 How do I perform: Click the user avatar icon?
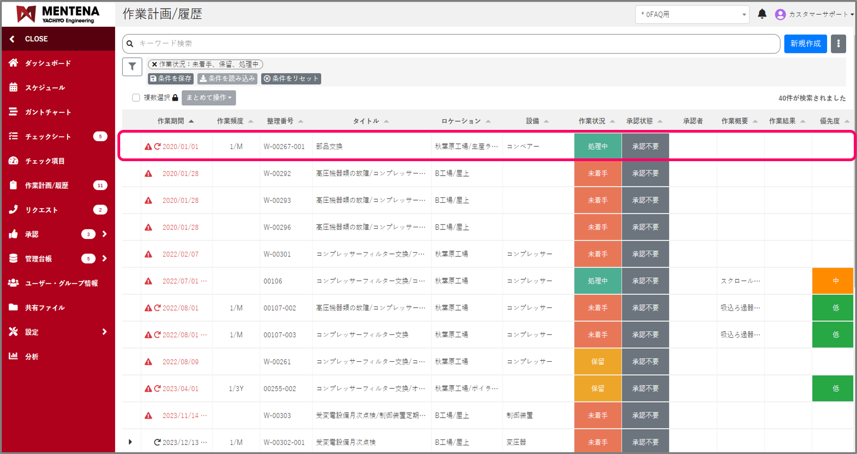pyautogui.click(x=780, y=14)
